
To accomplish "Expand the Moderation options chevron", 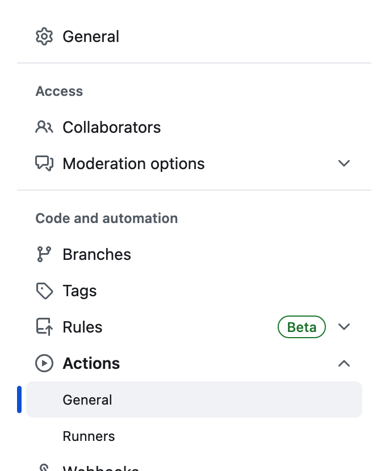I will (344, 163).
